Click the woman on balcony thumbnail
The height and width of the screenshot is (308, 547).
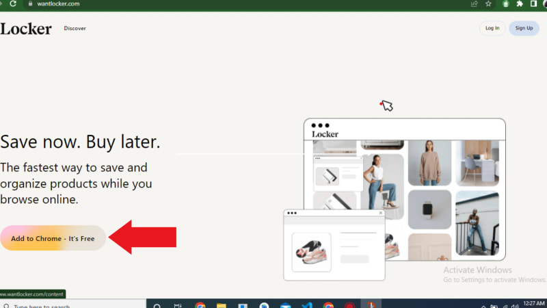coord(477,223)
